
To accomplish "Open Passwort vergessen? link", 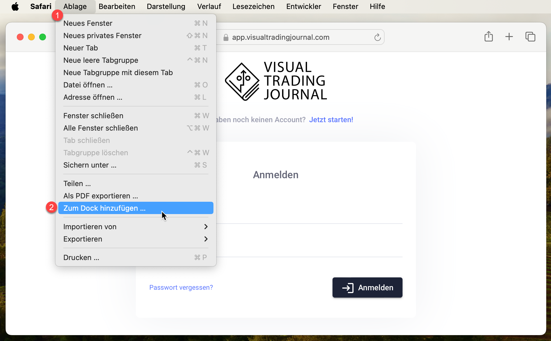I will point(181,287).
